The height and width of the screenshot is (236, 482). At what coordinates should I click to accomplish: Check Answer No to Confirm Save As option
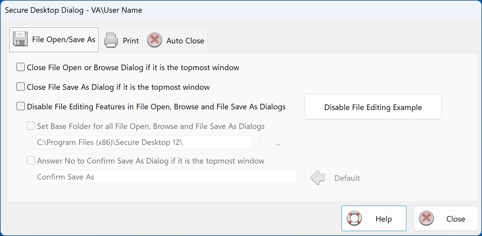pos(30,160)
